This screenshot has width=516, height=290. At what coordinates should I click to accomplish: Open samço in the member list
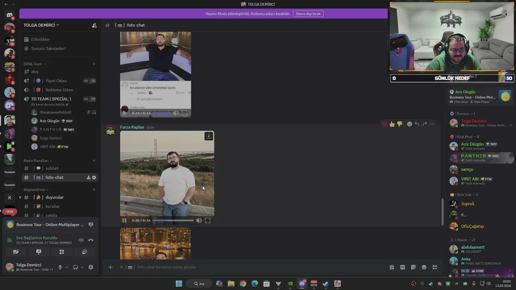pyautogui.click(x=467, y=170)
